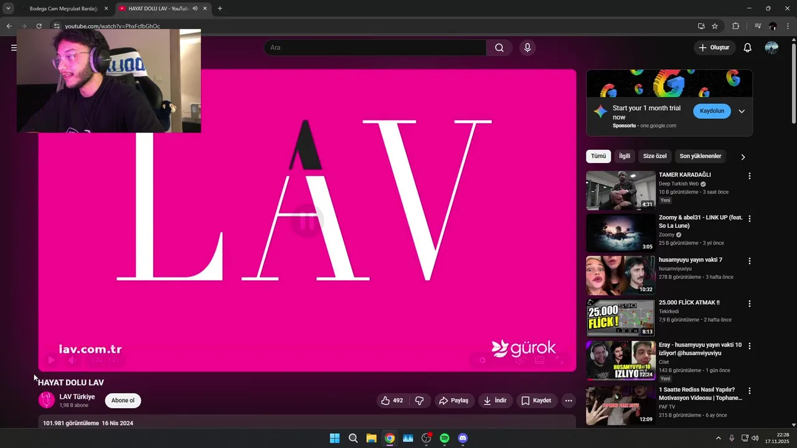
Task: Click the Chrome address bar URL
Action: [112, 26]
